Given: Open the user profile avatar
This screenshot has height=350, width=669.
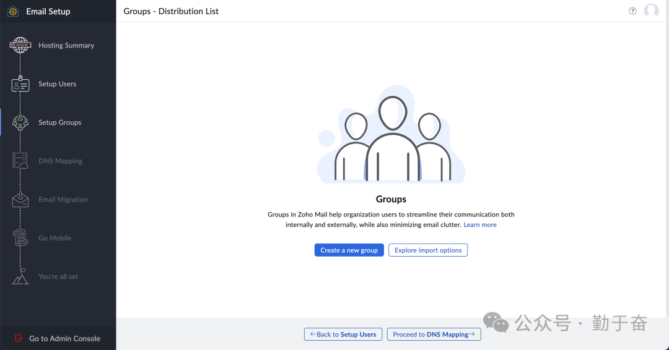Looking at the screenshot, I should pyautogui.click(x=651, y=11).
